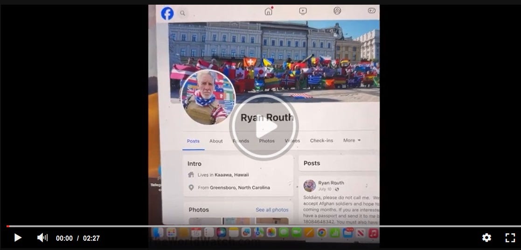Seek along the video progress bar
The image size is (521, 250).
tap(263, 226)
